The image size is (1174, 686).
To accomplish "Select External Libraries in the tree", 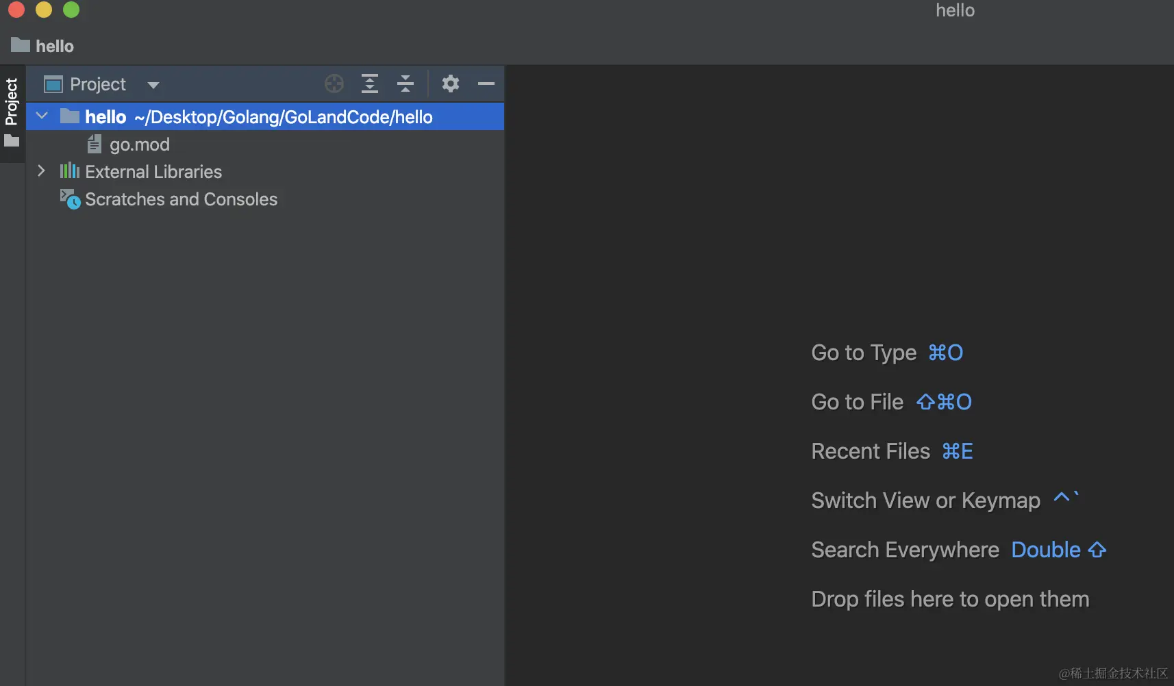I will click(153, 172).
